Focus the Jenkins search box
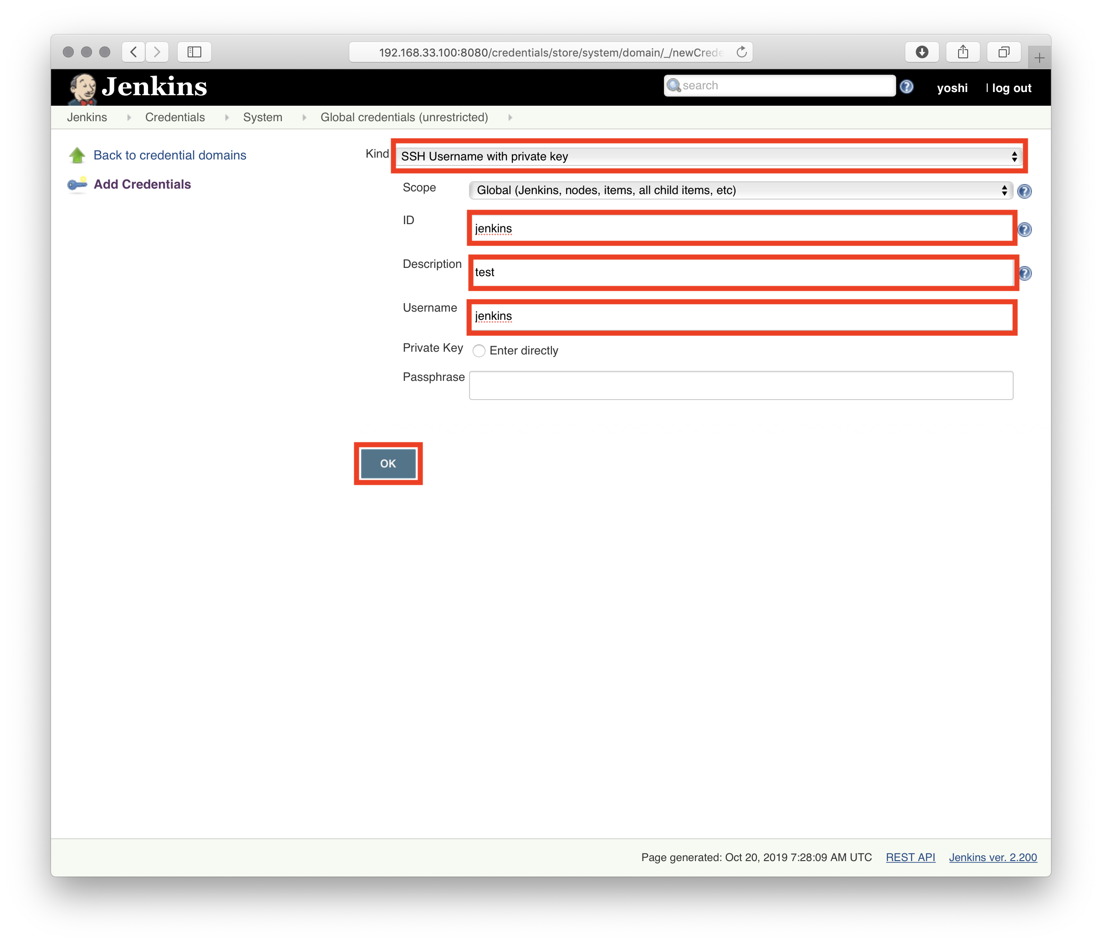 (x=779, y=86)
